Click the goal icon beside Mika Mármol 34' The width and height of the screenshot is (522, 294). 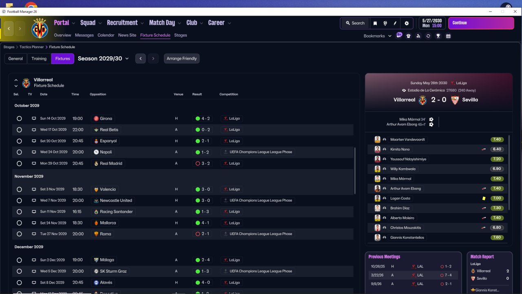click(x=431, y=119)
